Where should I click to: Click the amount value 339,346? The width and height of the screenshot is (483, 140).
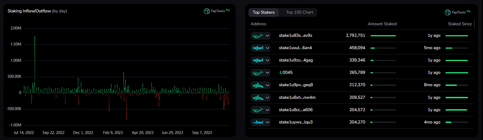pos(357,60)
